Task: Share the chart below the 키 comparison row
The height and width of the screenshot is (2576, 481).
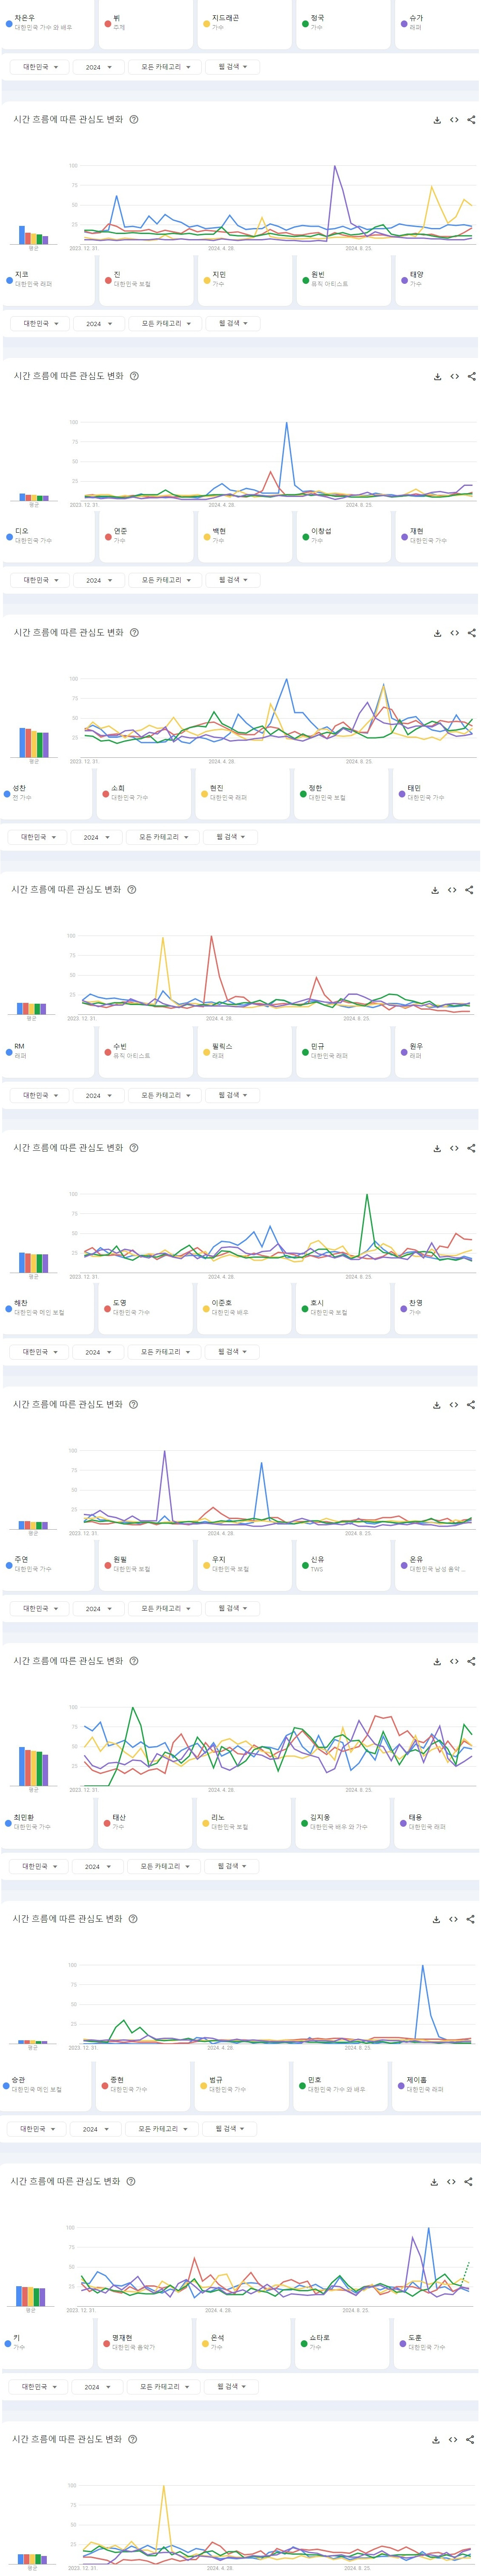Action: point(470,2440)
